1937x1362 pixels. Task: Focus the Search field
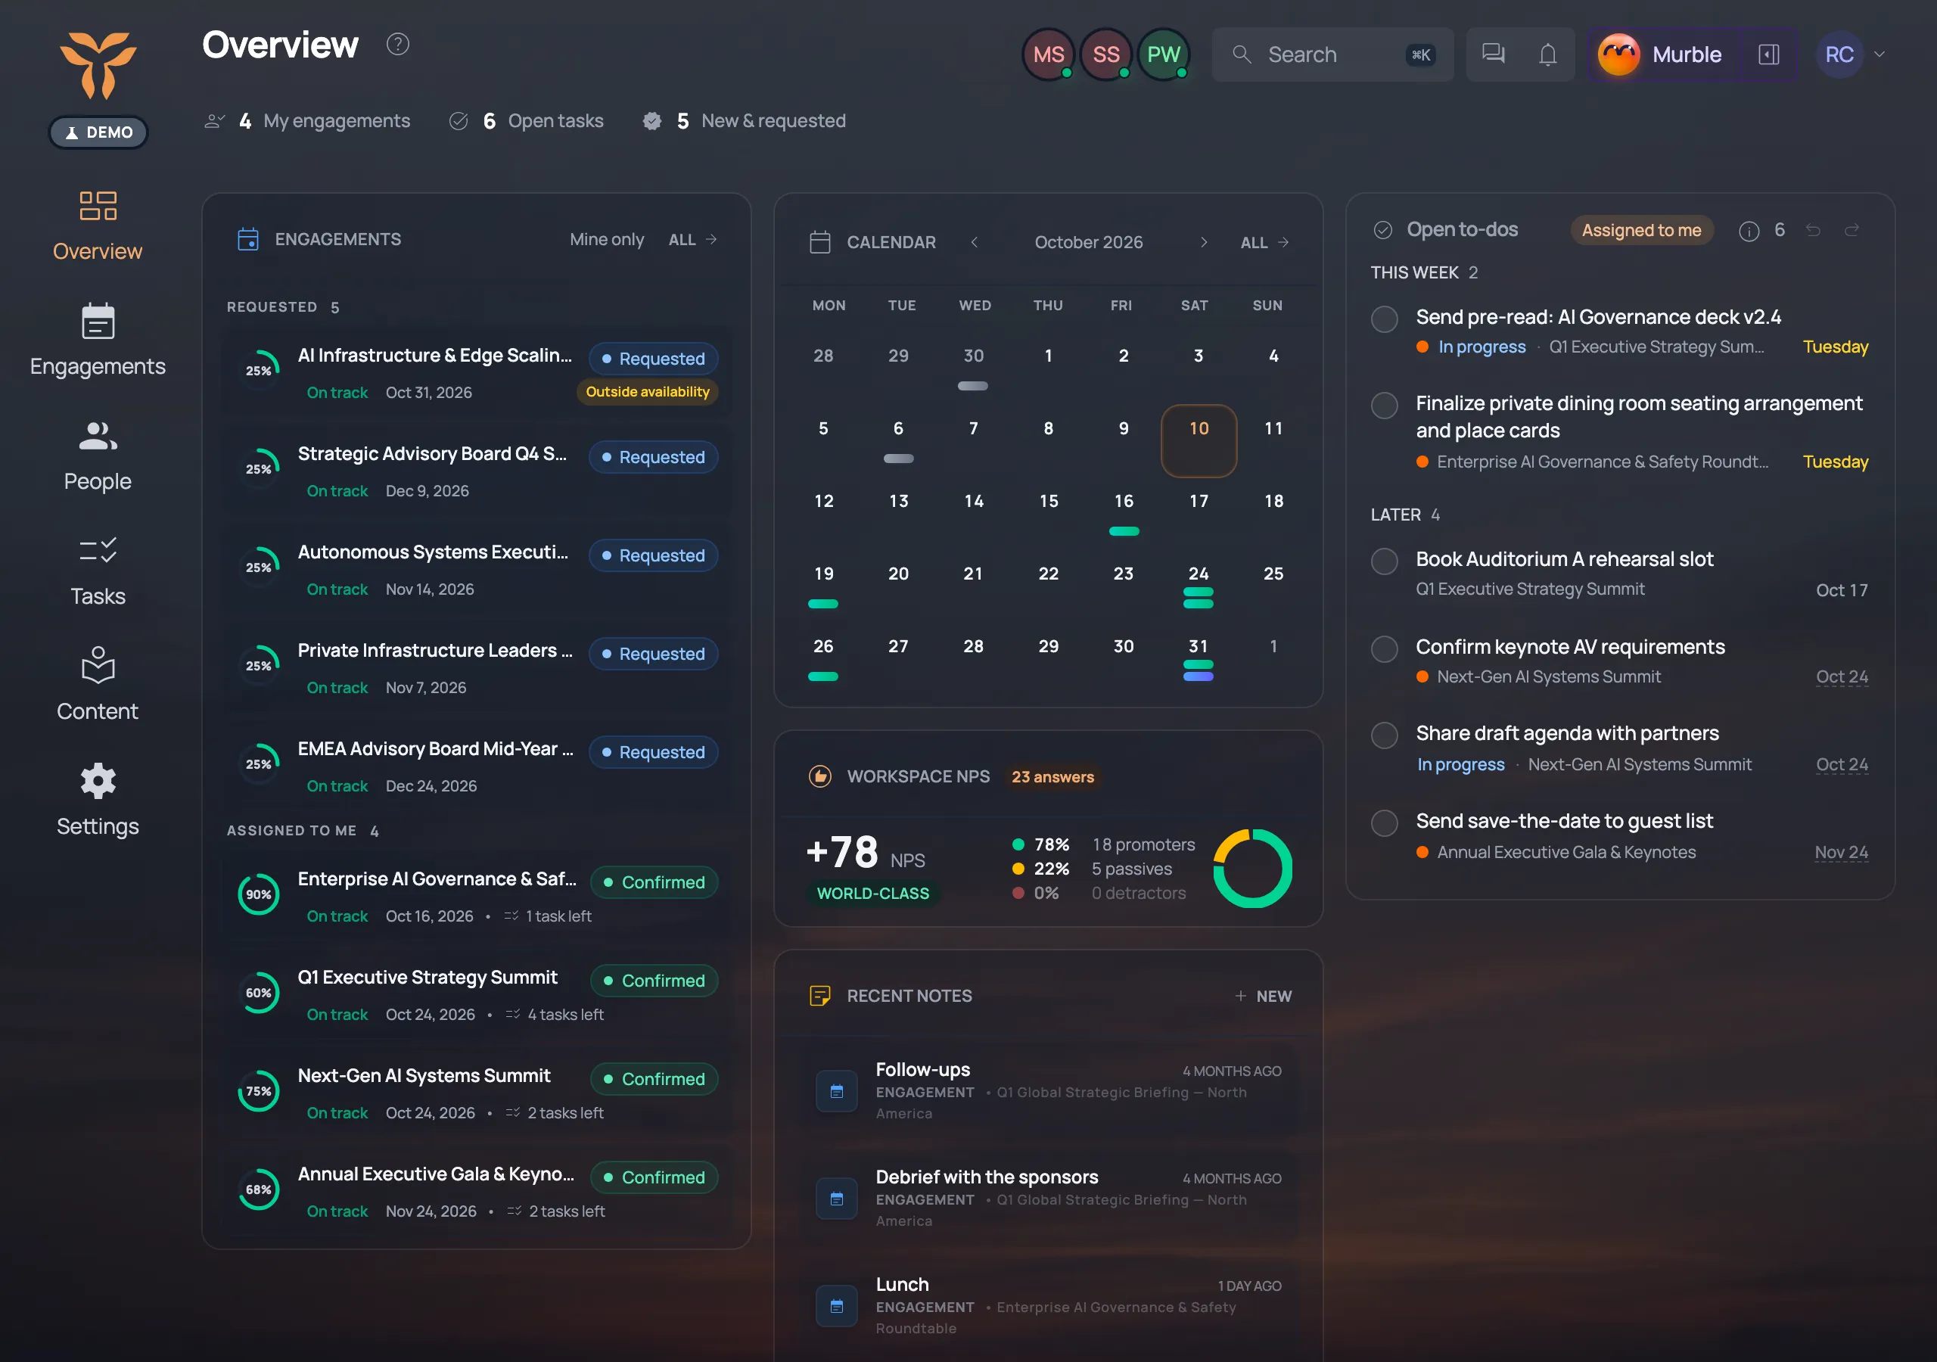[x=1332, y=54]
